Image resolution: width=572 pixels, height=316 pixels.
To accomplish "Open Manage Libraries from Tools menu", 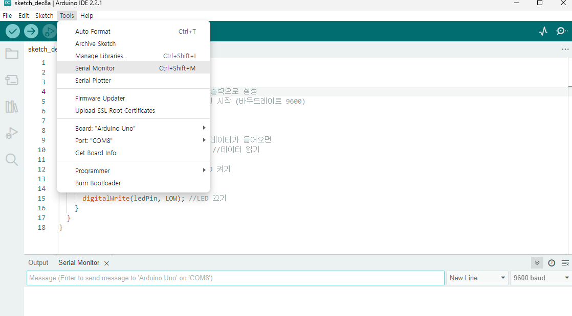I will point(134,56).
